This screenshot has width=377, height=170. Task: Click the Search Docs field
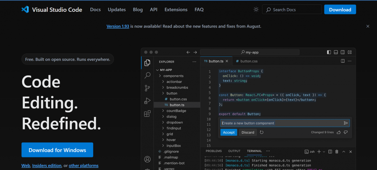pos(292,10)
